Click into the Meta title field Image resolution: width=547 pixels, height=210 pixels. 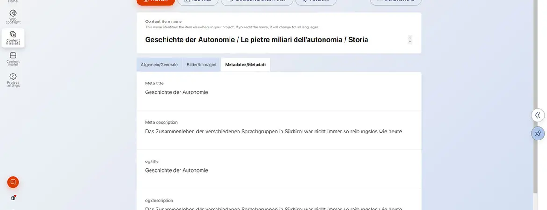coord(278,92)
